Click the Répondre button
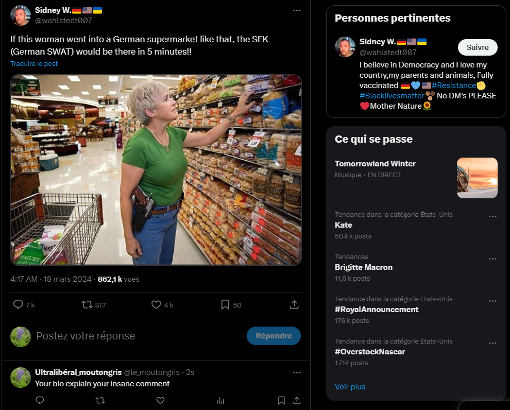This screenshot has width=510, height=410. coord(274,336)
